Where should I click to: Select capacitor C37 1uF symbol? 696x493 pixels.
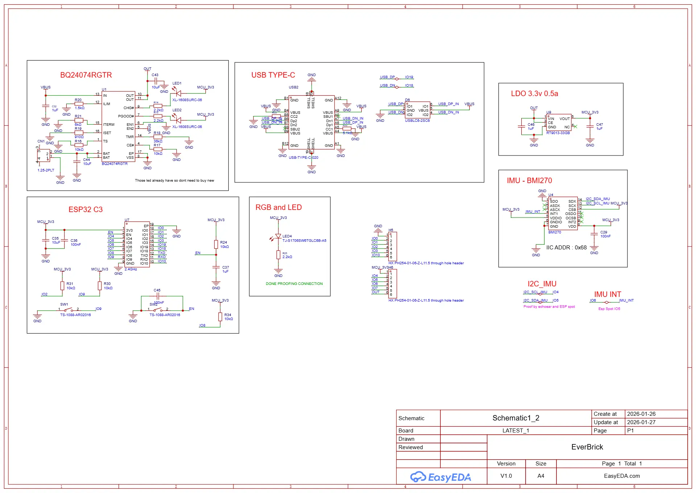pyautogui.click(x=216, y=268)
